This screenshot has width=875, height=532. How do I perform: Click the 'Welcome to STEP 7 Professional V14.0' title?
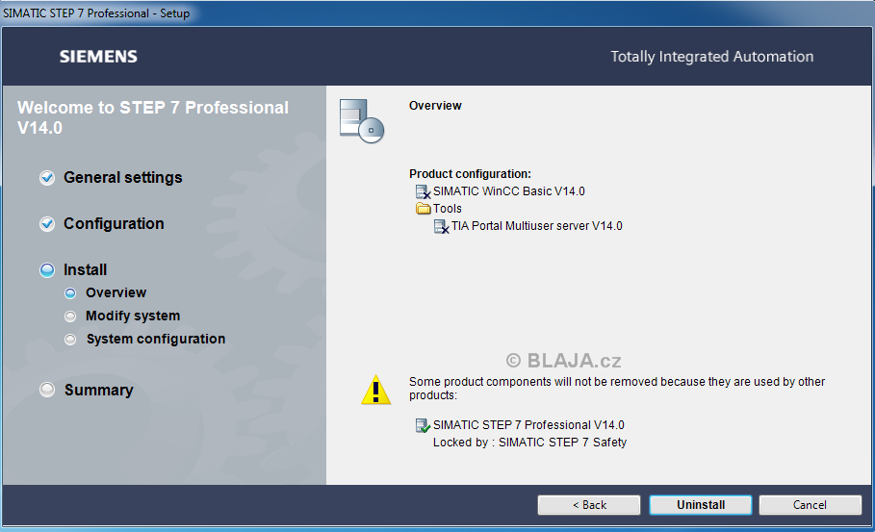click(153, 117)
